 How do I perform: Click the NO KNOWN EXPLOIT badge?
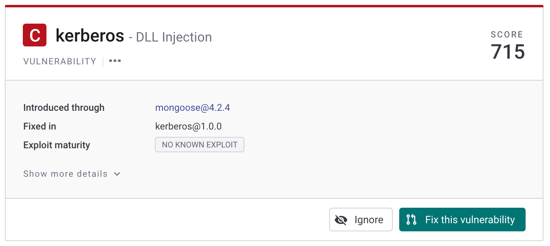tap(199, 145)
